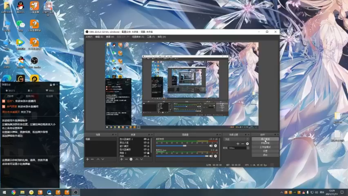Remove the scene transition with the minus icon
Viewport: 348px width, 196px height.
click(243, 144)
